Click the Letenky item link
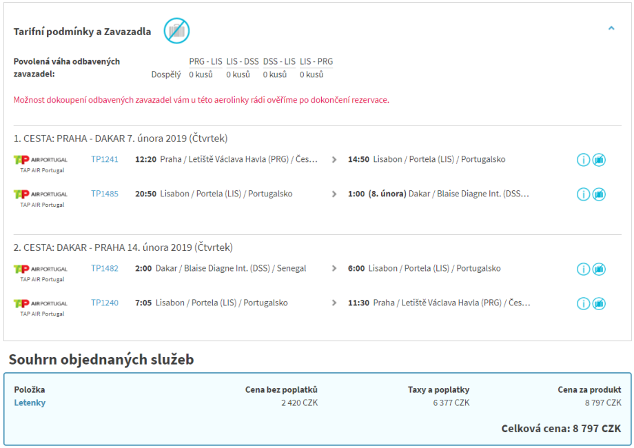This screenshot has width=634, height=448. (30, 403)
